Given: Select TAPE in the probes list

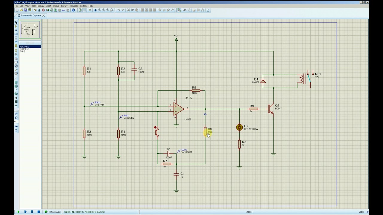Looking at the screenshot, I should coord(30,51).
